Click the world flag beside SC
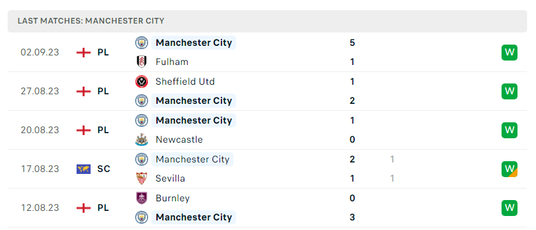This screenshot has height=230, width=536. (x=84, y=169)
